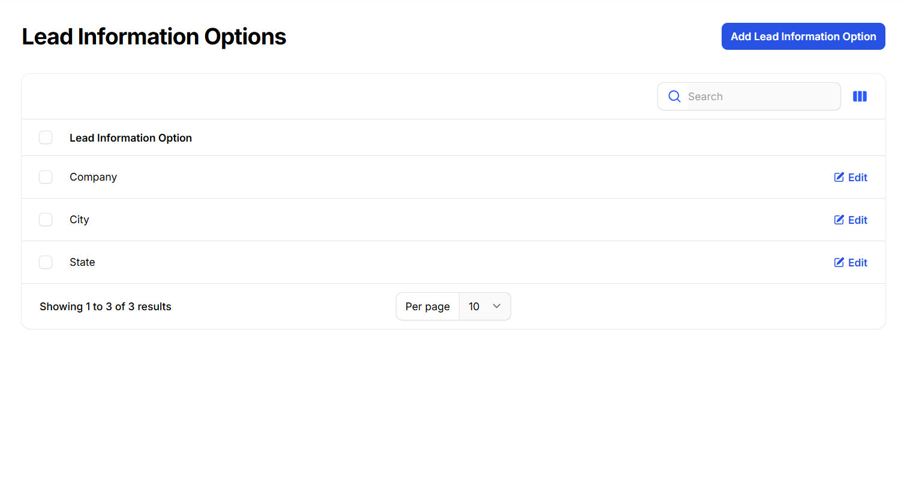Check the Company row checkbox
904x495 pixels.
click(46, 177)
